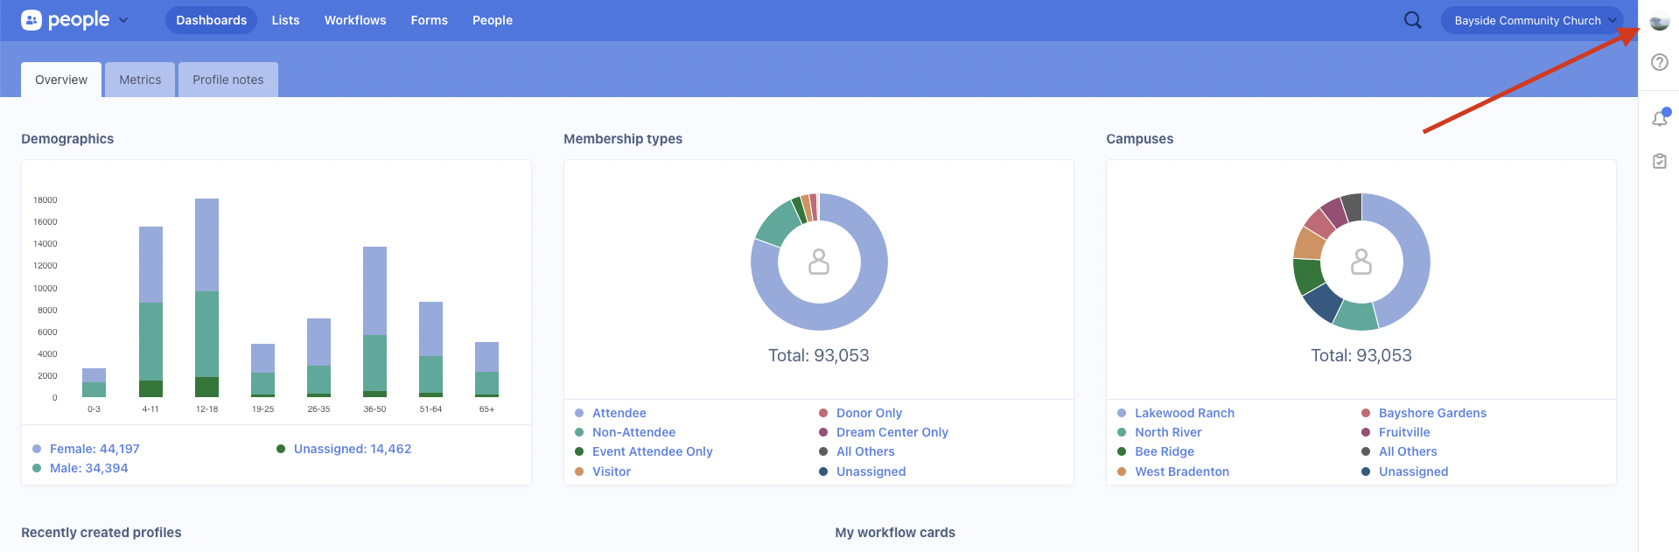Click person icon in Membership types donut
This screenshot has width=1679, height=552.
click(x=819, y=262)
